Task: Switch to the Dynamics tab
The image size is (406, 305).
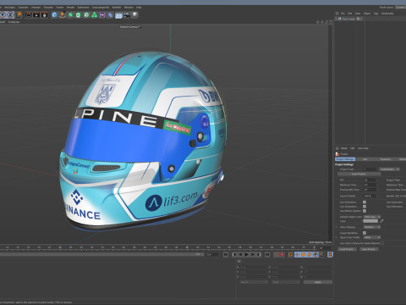Action: (x=386, y=159)
